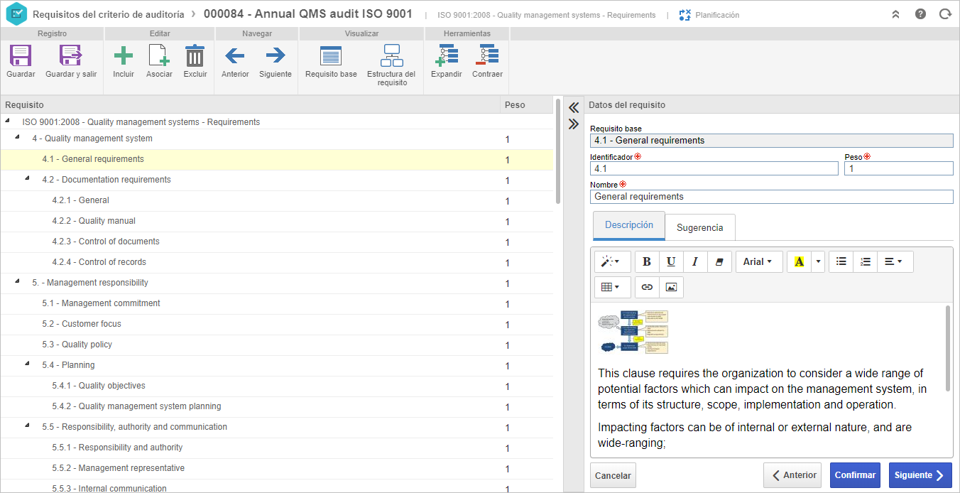Select 5.5.2 - Management representative row
This screenshot has height=493, width=960.
[x=277, y=469]
